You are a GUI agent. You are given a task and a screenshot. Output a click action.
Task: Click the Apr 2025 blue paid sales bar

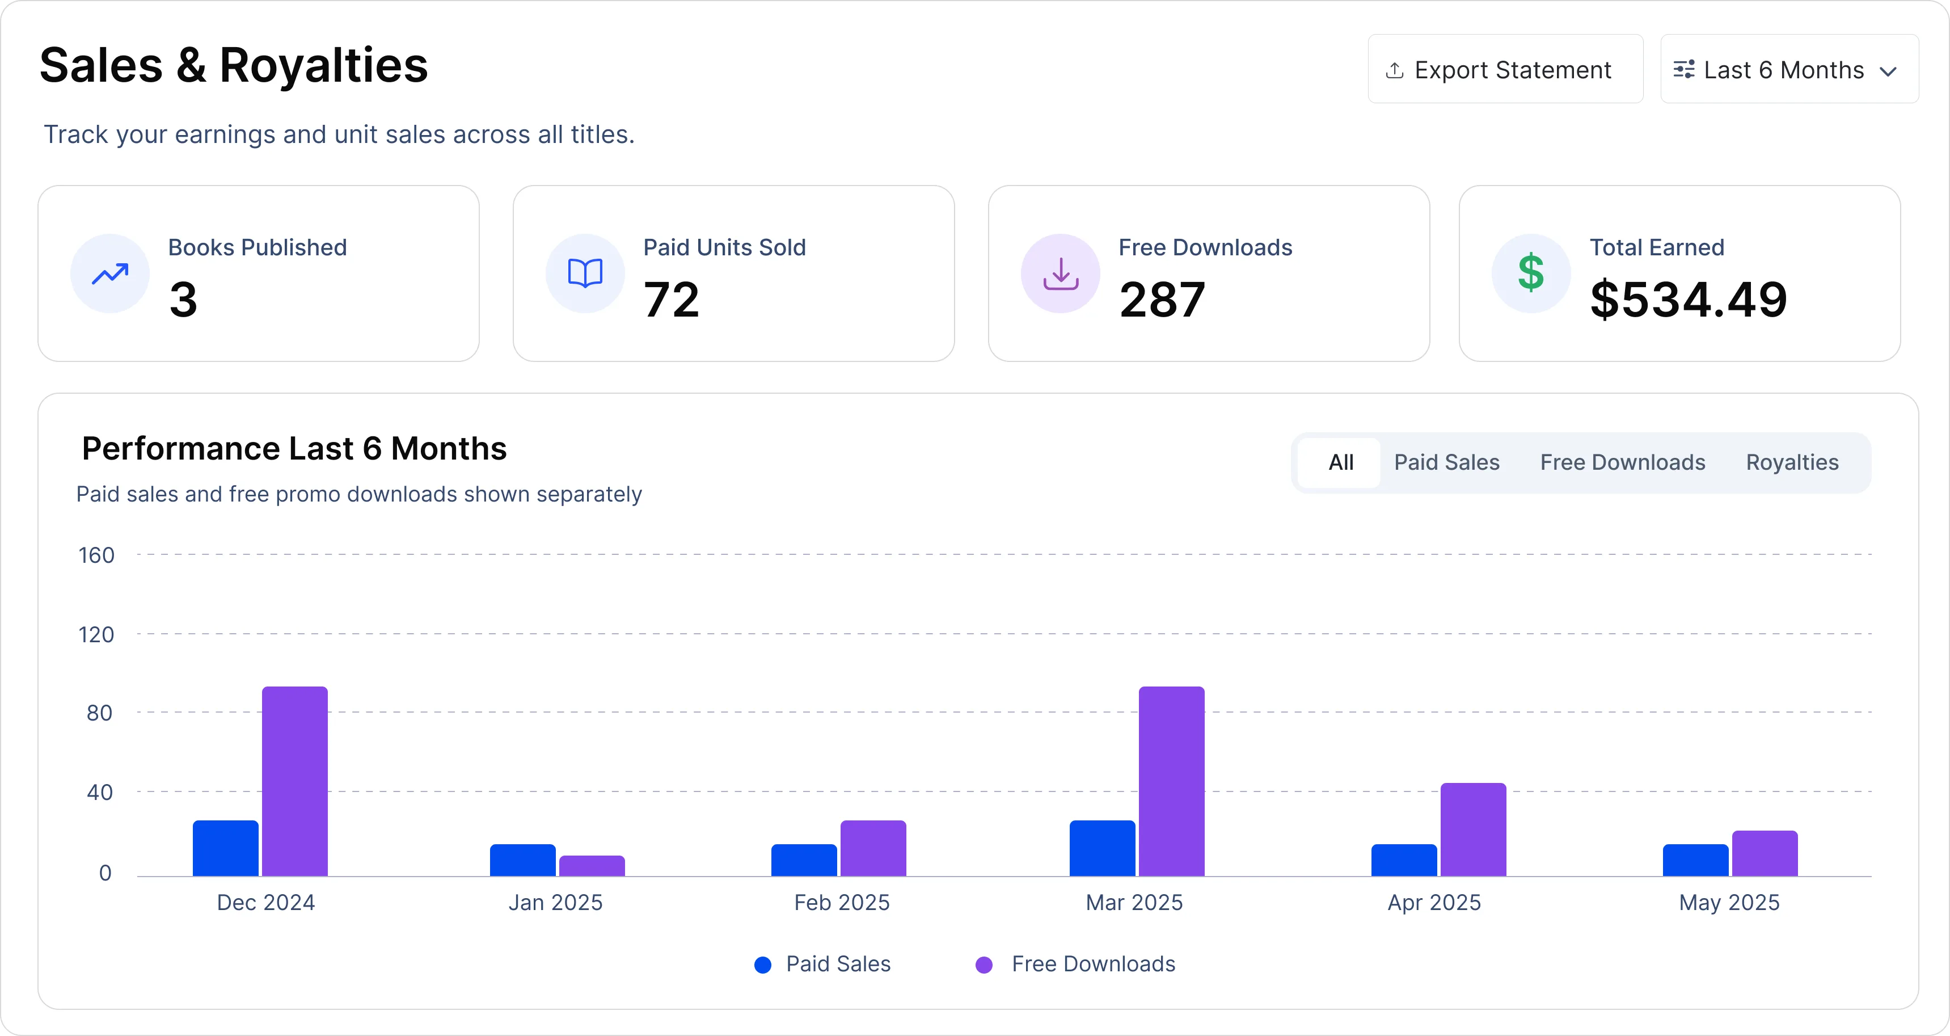(1404, 860)
